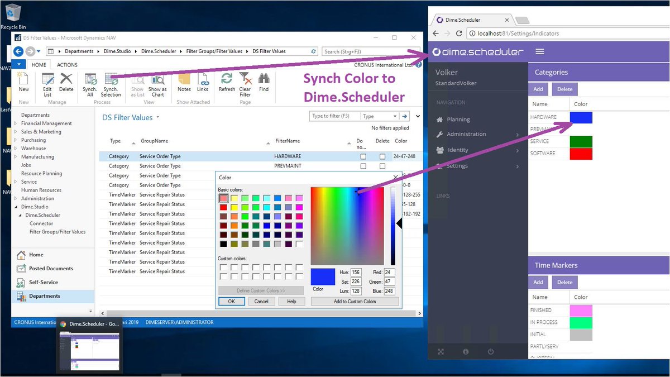The width and height of the screenshot is (670, 377).
Task: Click Delete button under Time Markers
Action: pos(564,282)
